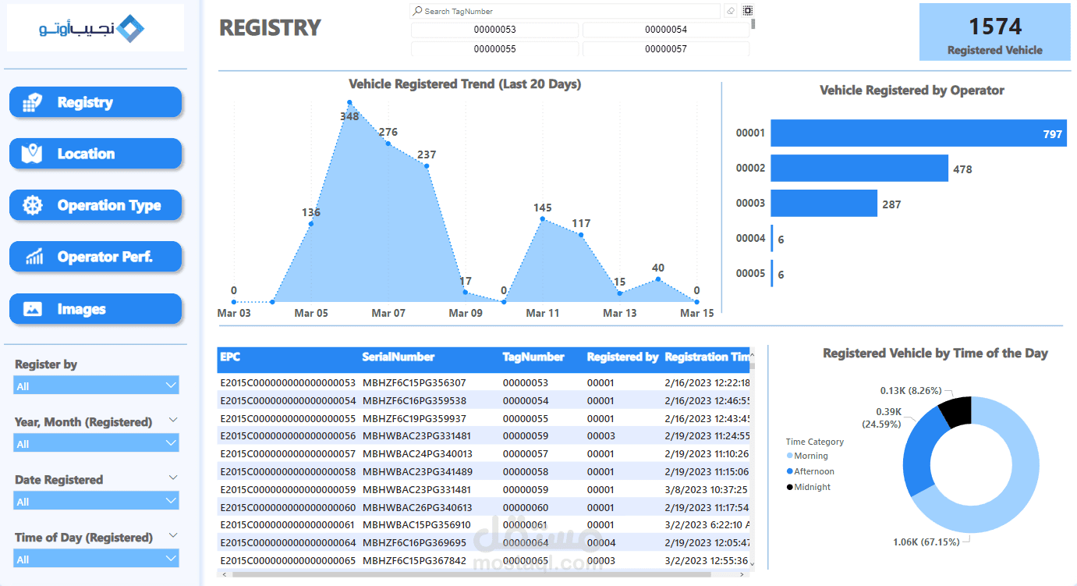Click the Operator Perf. chart icon
Viewport: 1077px width, 586px height.
(34, 257)
